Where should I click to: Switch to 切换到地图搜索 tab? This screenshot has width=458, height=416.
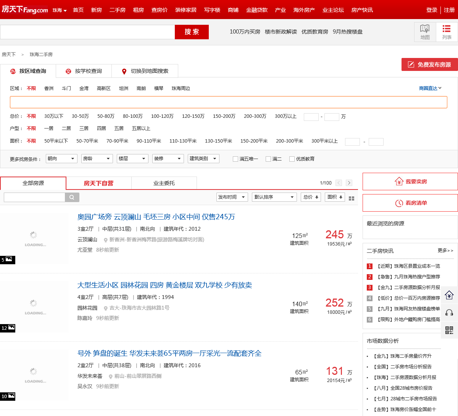coord(145,71)
